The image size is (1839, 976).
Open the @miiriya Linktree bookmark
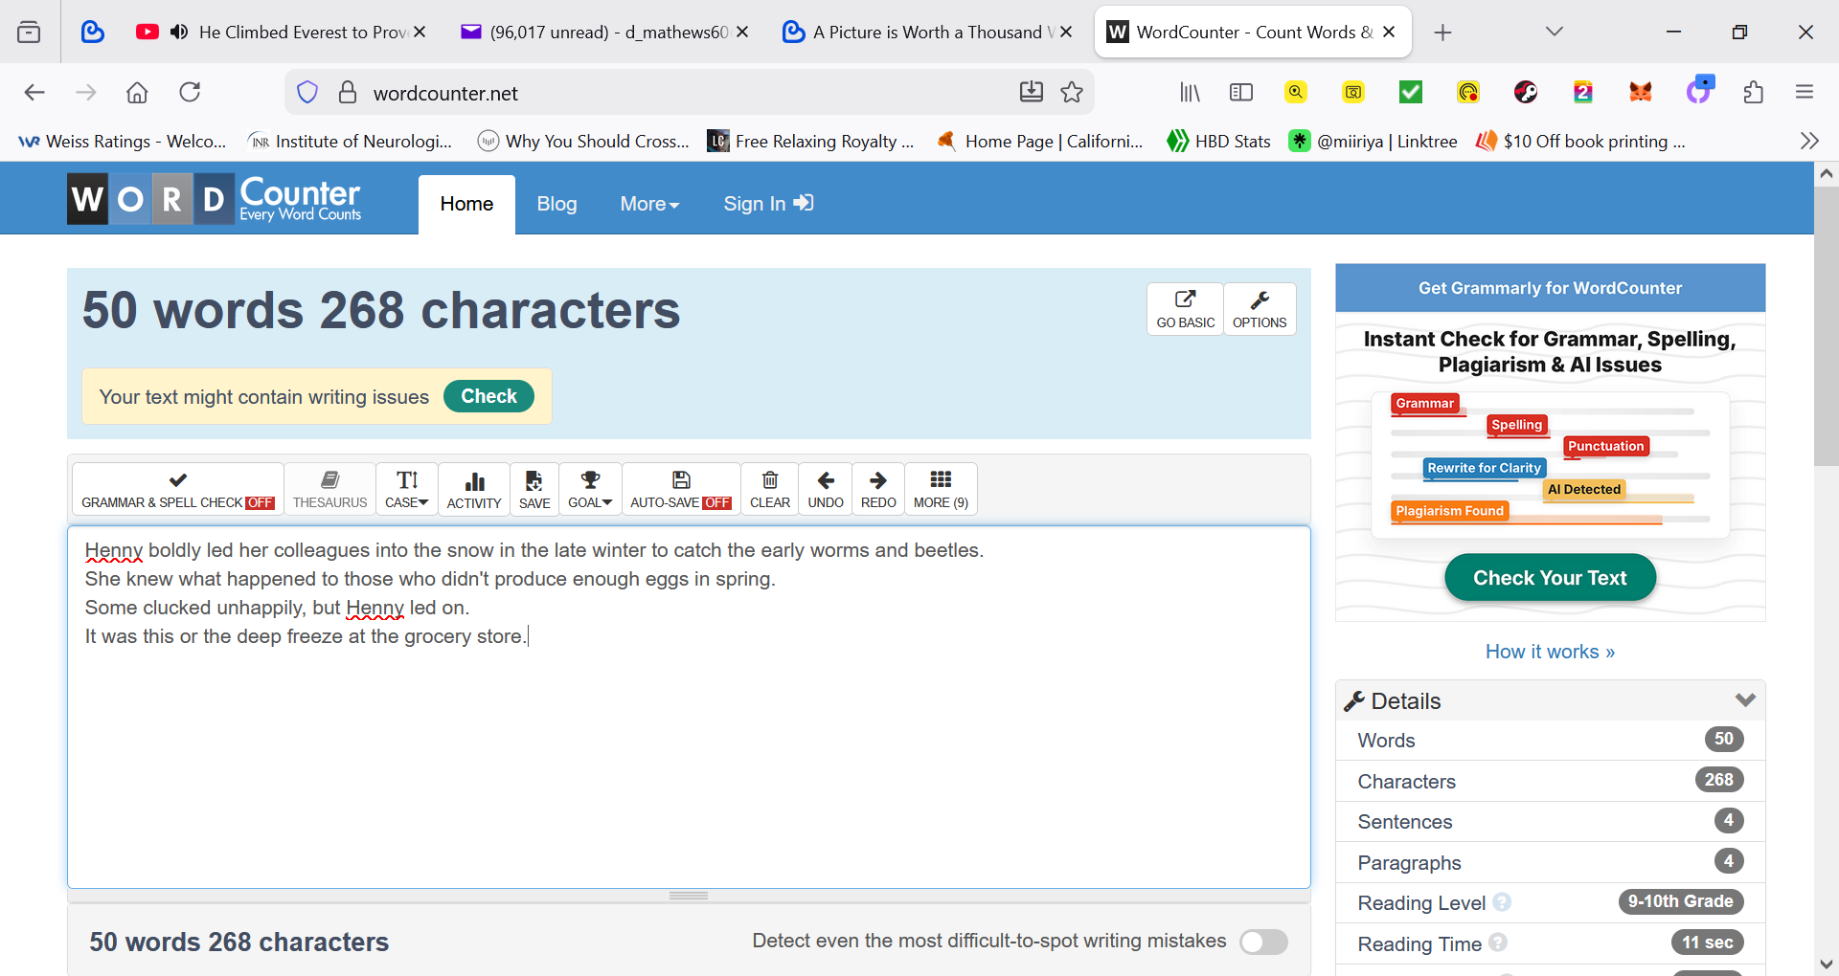coord(1374,141)
